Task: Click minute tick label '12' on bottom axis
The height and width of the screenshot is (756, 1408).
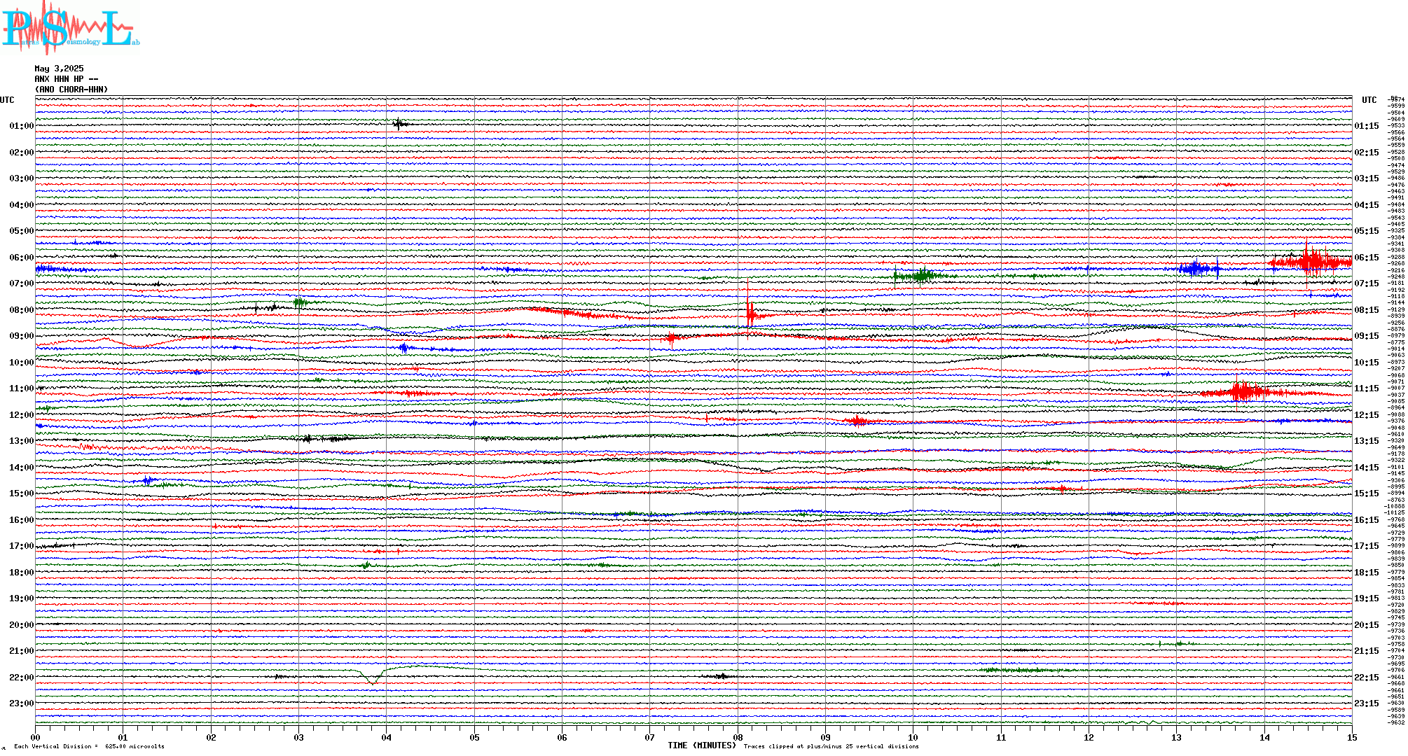Action: [1089, 737]
